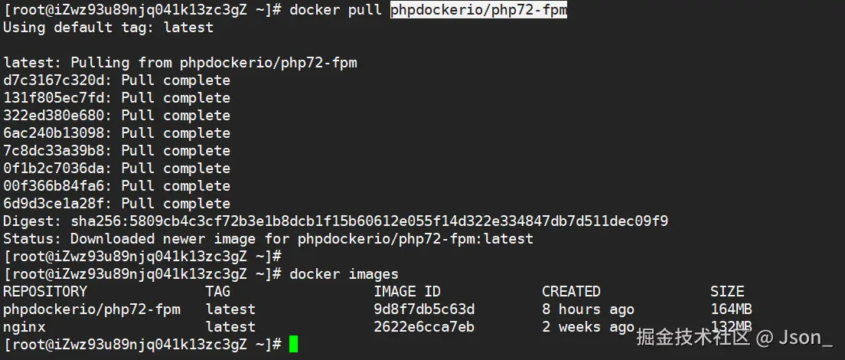Click the 164MB size value

(731, 309)
